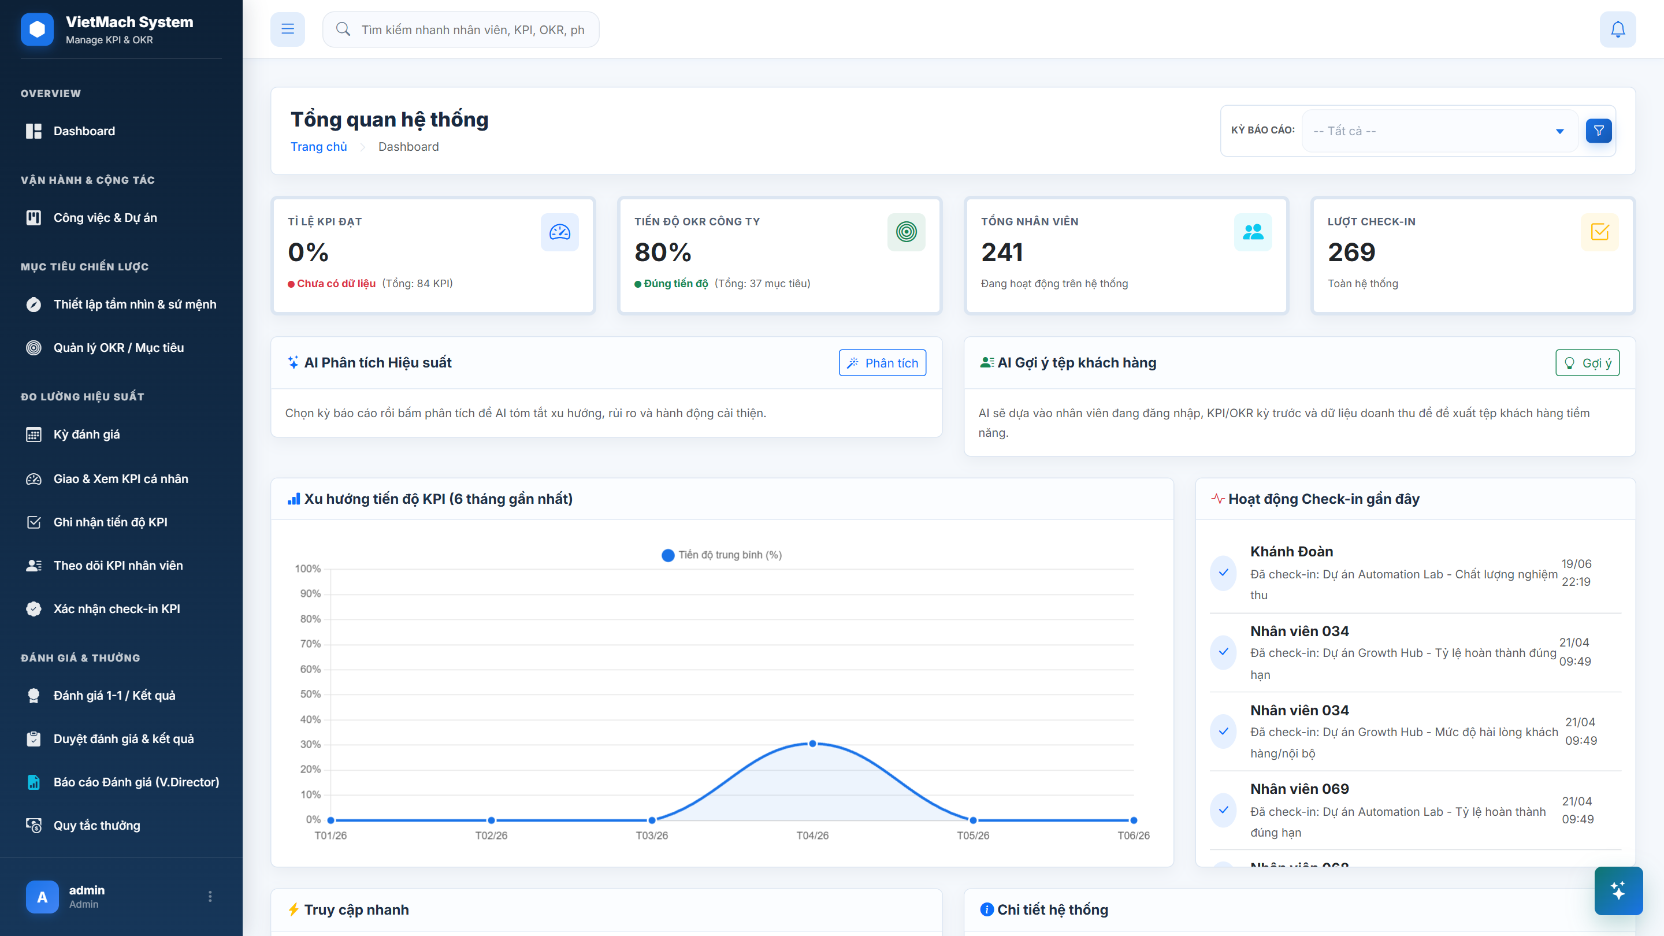The width and height of the screenshot is (1664, 936).
Task: Click the search magnifier icon
Action: [343, 29]
